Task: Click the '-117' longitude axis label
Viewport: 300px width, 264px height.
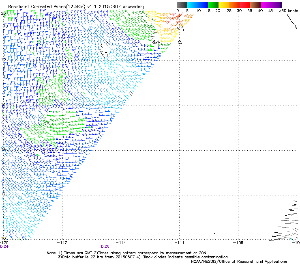Action: pyautogui.click(x=62, y=243)
